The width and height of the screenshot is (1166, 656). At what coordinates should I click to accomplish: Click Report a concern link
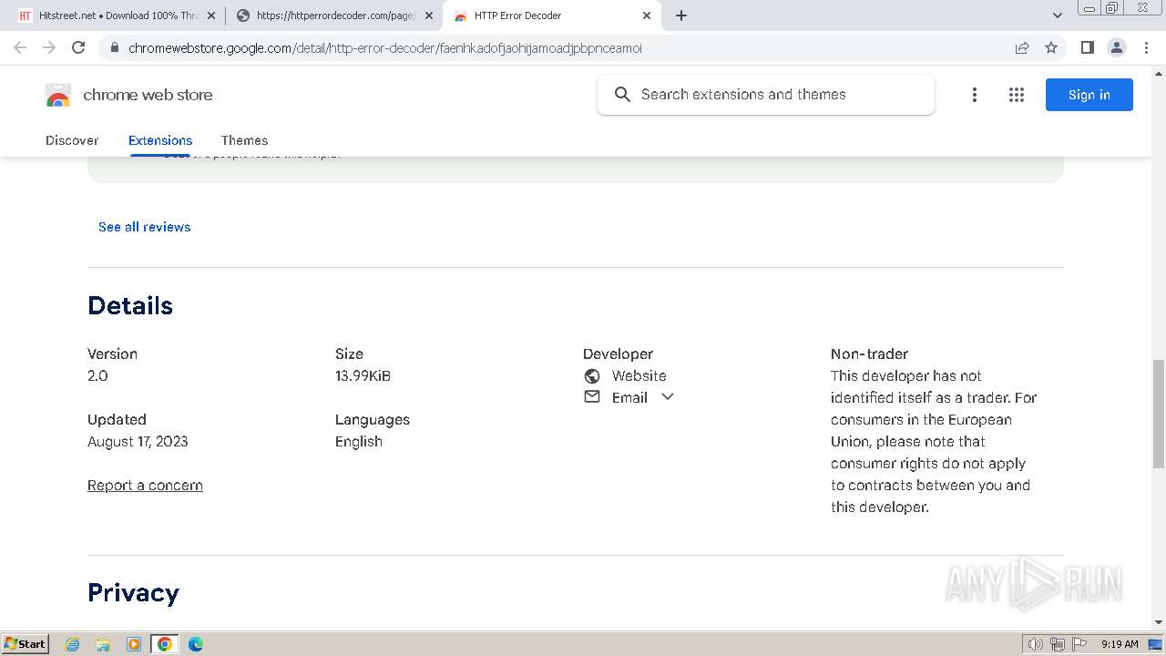coord(145,486)
